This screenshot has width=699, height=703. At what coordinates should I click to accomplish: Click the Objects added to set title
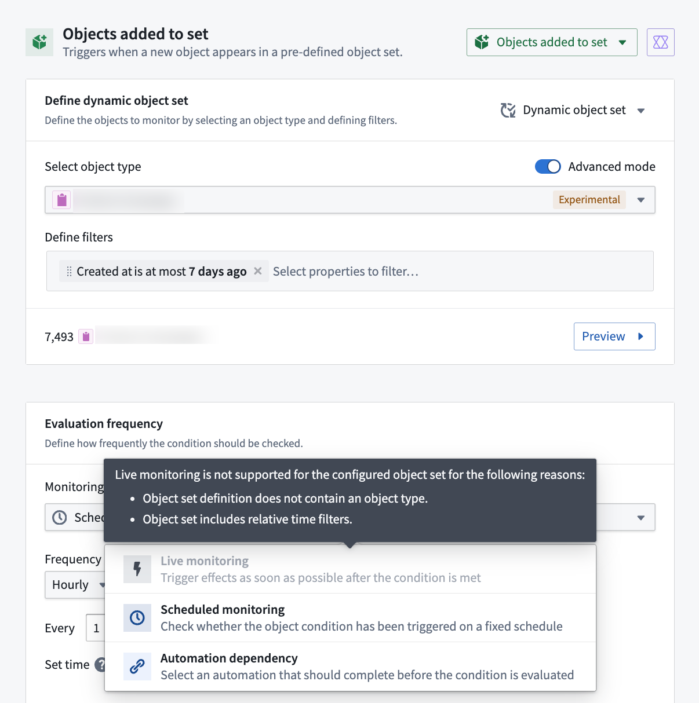(x=136, y=34)
